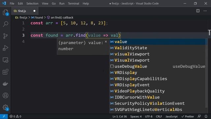The width and height of the screenshot is (211, 119).
Task: Click the remote window indicator icon
Action: (4, 116)
